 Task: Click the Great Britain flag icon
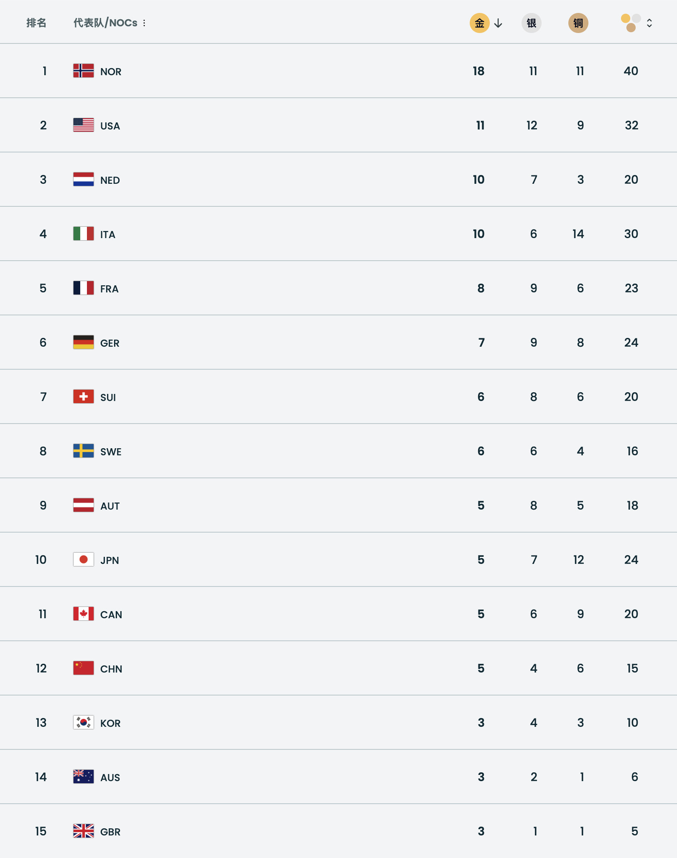84,831
